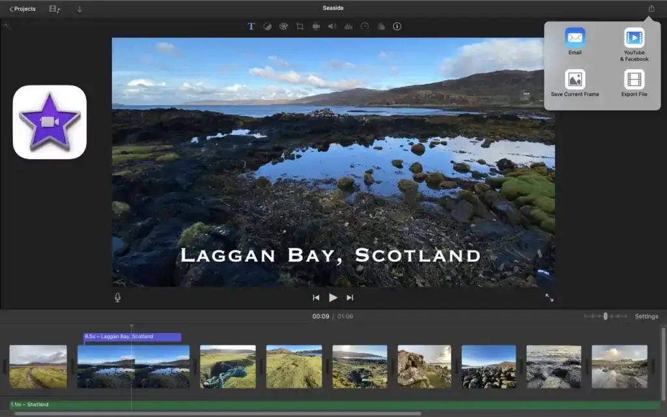Select the Crop tool
Image resolution: width=667 pixels, height=417 pixels.
pyautogui.click(x=300, y=27)
